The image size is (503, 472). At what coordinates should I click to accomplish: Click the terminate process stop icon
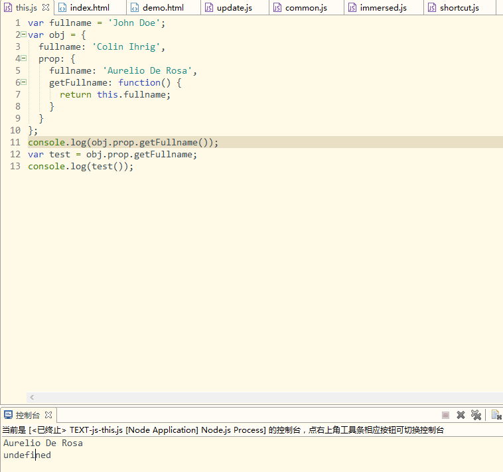point(445,415)
